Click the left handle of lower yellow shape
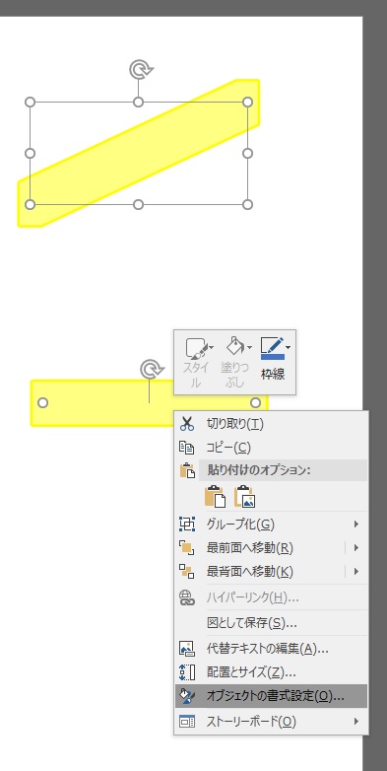The width and height of the screenshot is (387, 771). click(42, 402)
